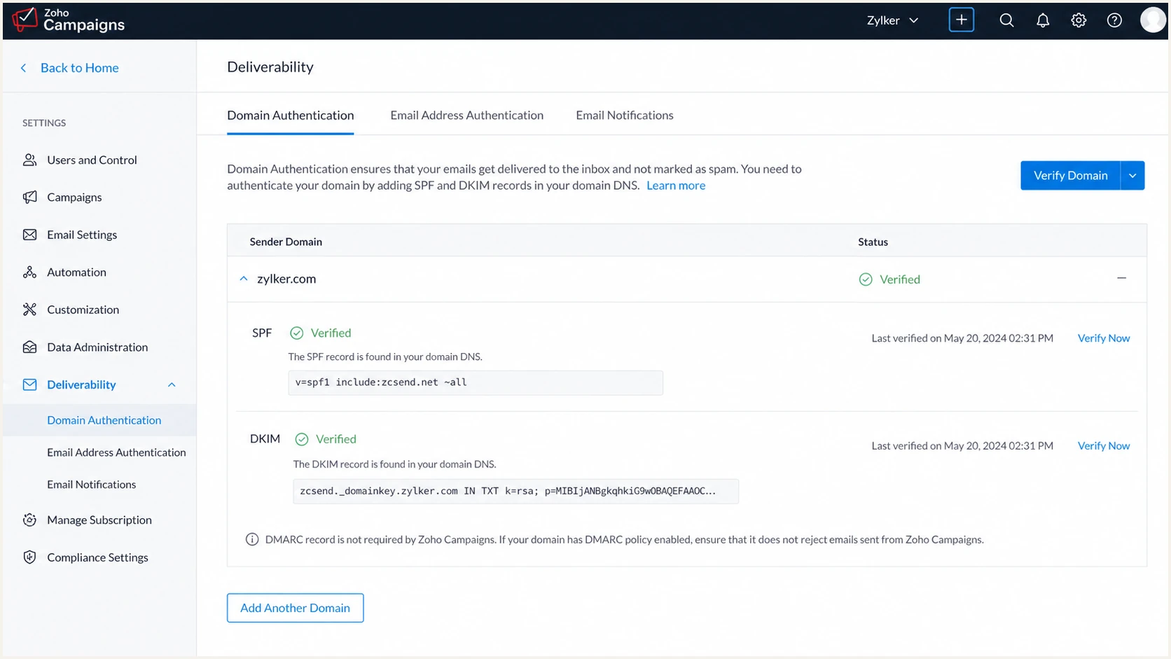Open the Zylker organization dropdown
The image size is (1171, 659).
pyautogui.click(x=892, y=20)
